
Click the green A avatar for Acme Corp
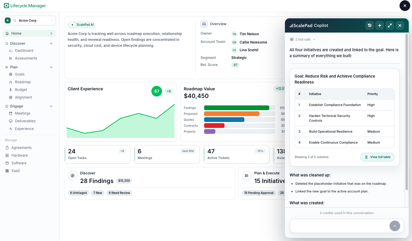click(8, 20)
